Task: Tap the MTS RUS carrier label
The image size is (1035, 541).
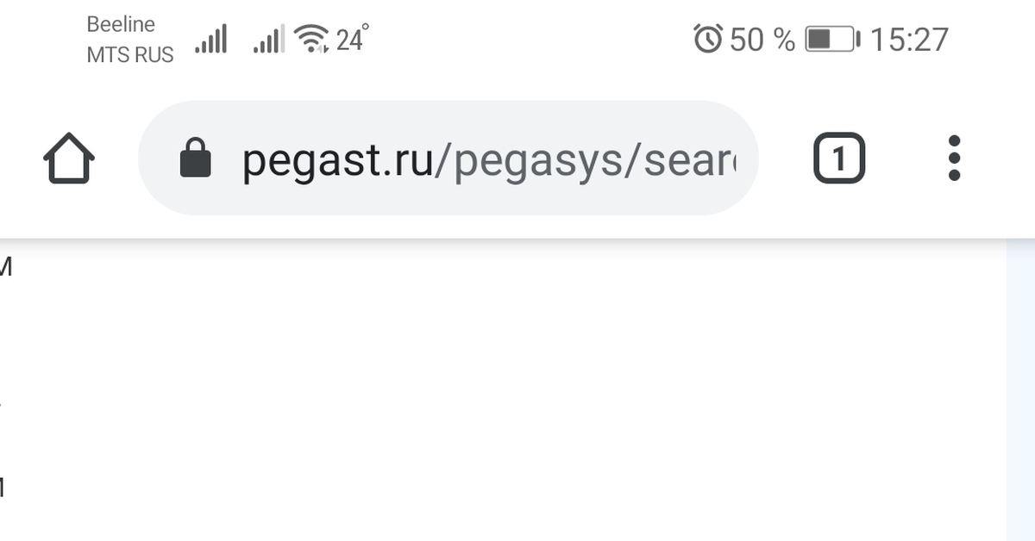Action: point(130,54)
